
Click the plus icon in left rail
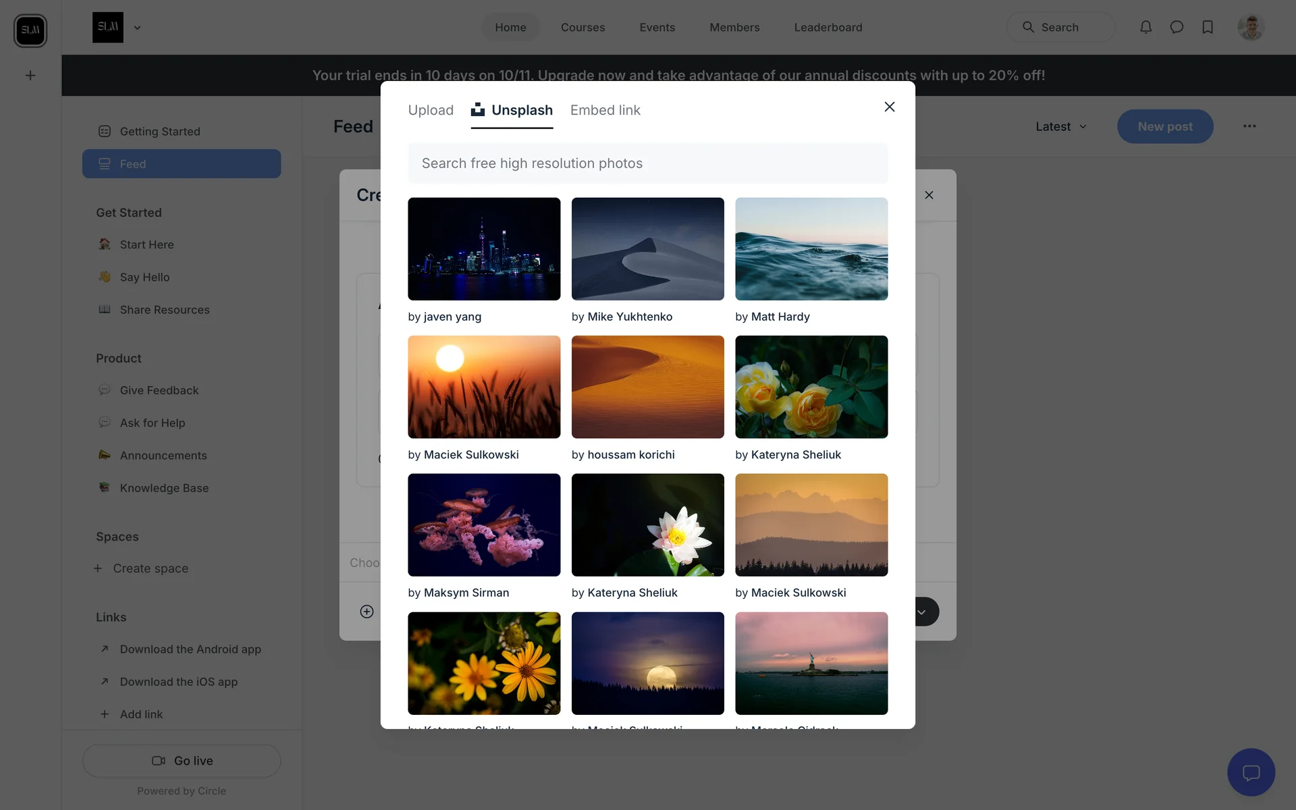tap(30, 76)
